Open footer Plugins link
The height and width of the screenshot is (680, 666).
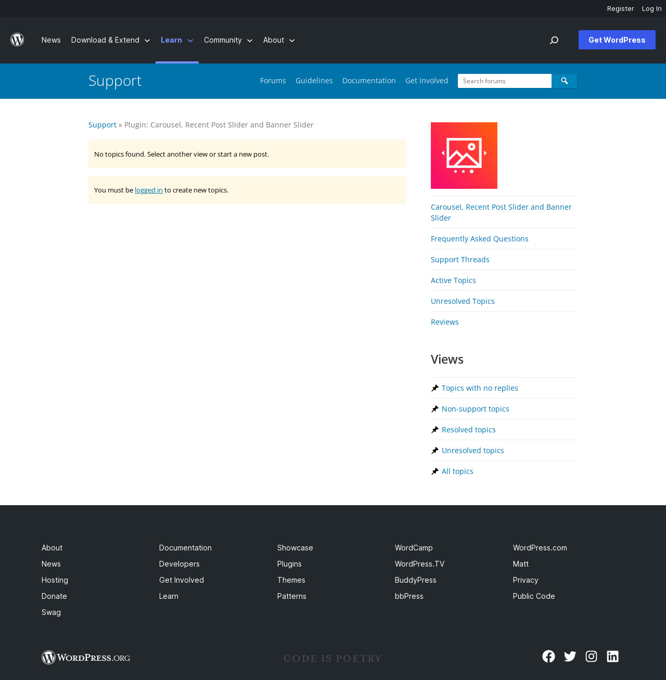[289, 564]
